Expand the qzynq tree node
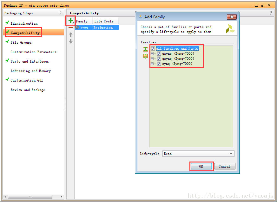 tap(152, 58)
